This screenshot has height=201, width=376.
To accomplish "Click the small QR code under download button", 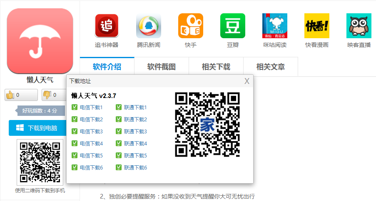I will pyautogui.click(x=40, y=162).
